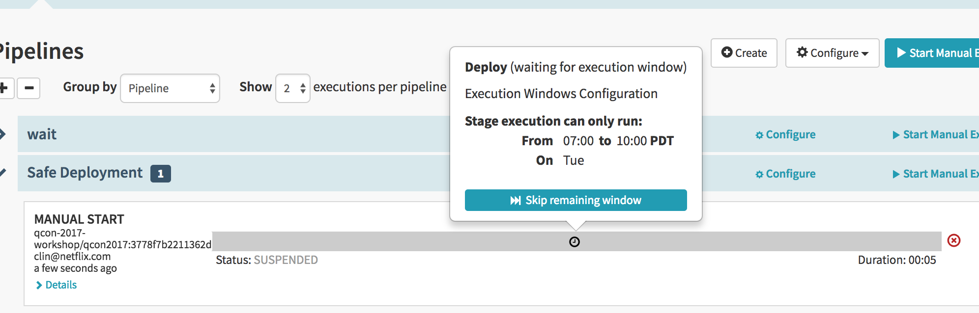Click the clock icon on the execution bar

[x=574, y=242]
